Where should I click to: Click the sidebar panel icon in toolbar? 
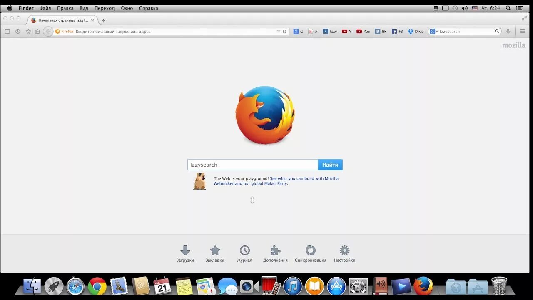7,32
